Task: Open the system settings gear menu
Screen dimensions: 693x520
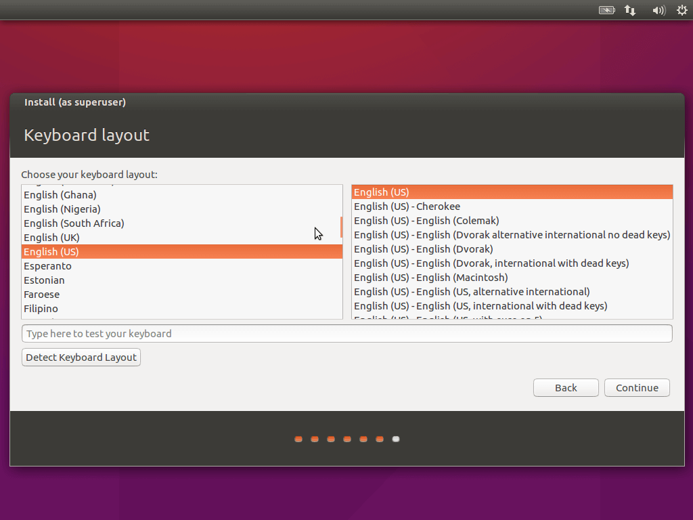Action: (682, 10)
